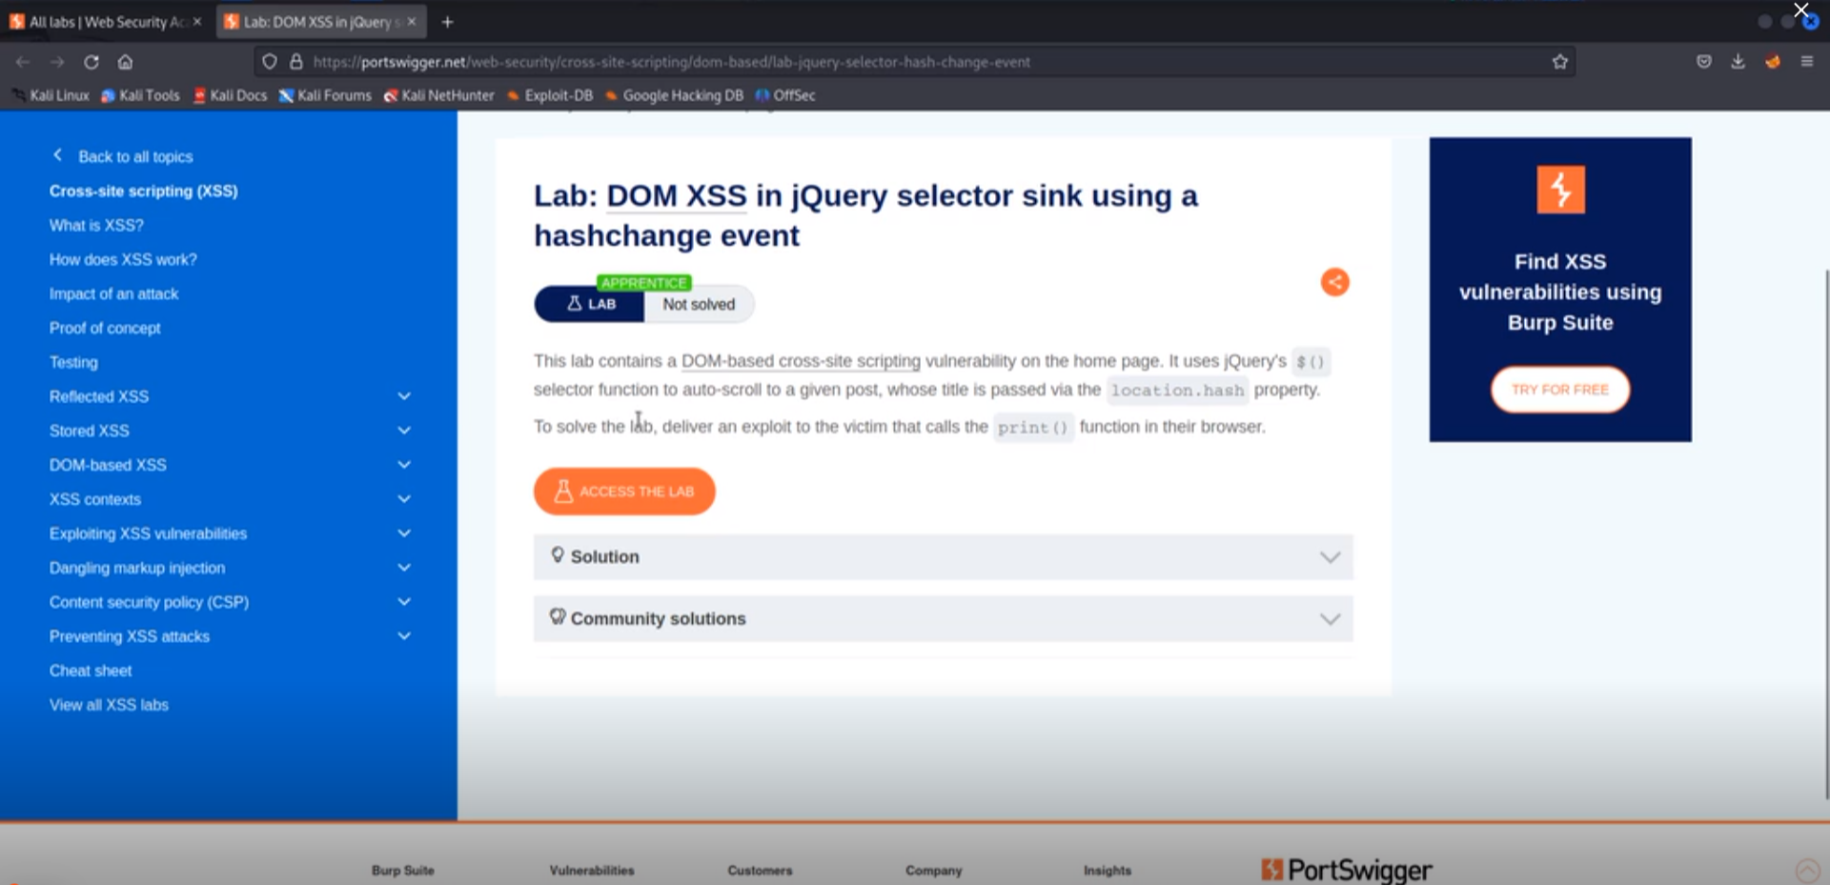Click Company footer heading
The image size is (1830, 885).
[934, 870]
